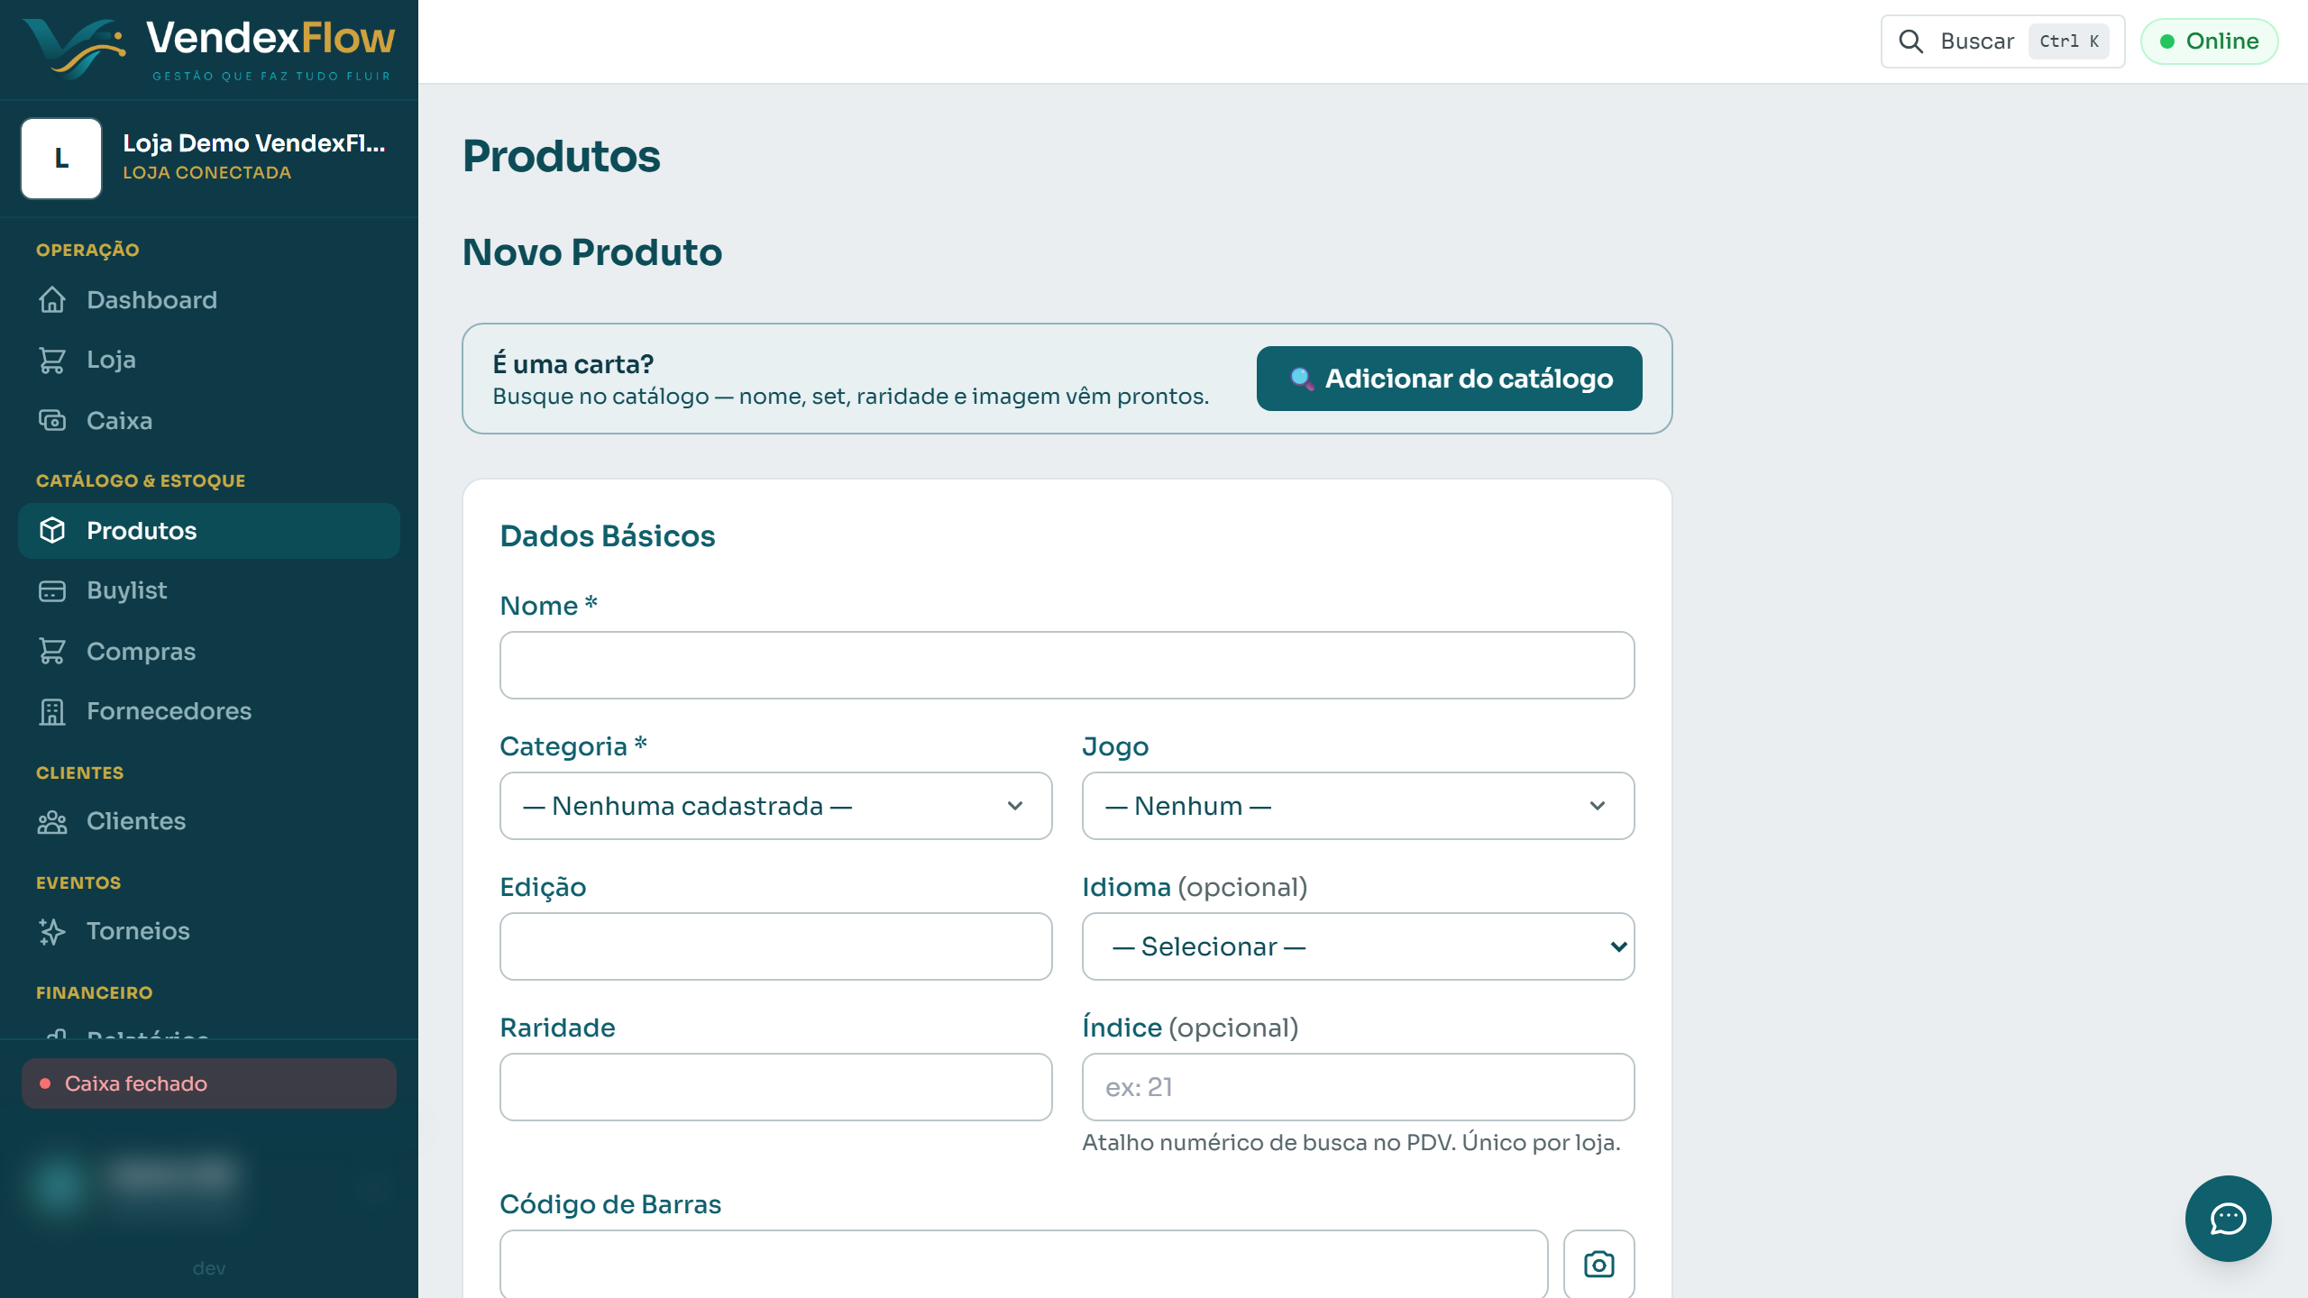Click the FINANCEIRO section label

(x=95, y=992)
